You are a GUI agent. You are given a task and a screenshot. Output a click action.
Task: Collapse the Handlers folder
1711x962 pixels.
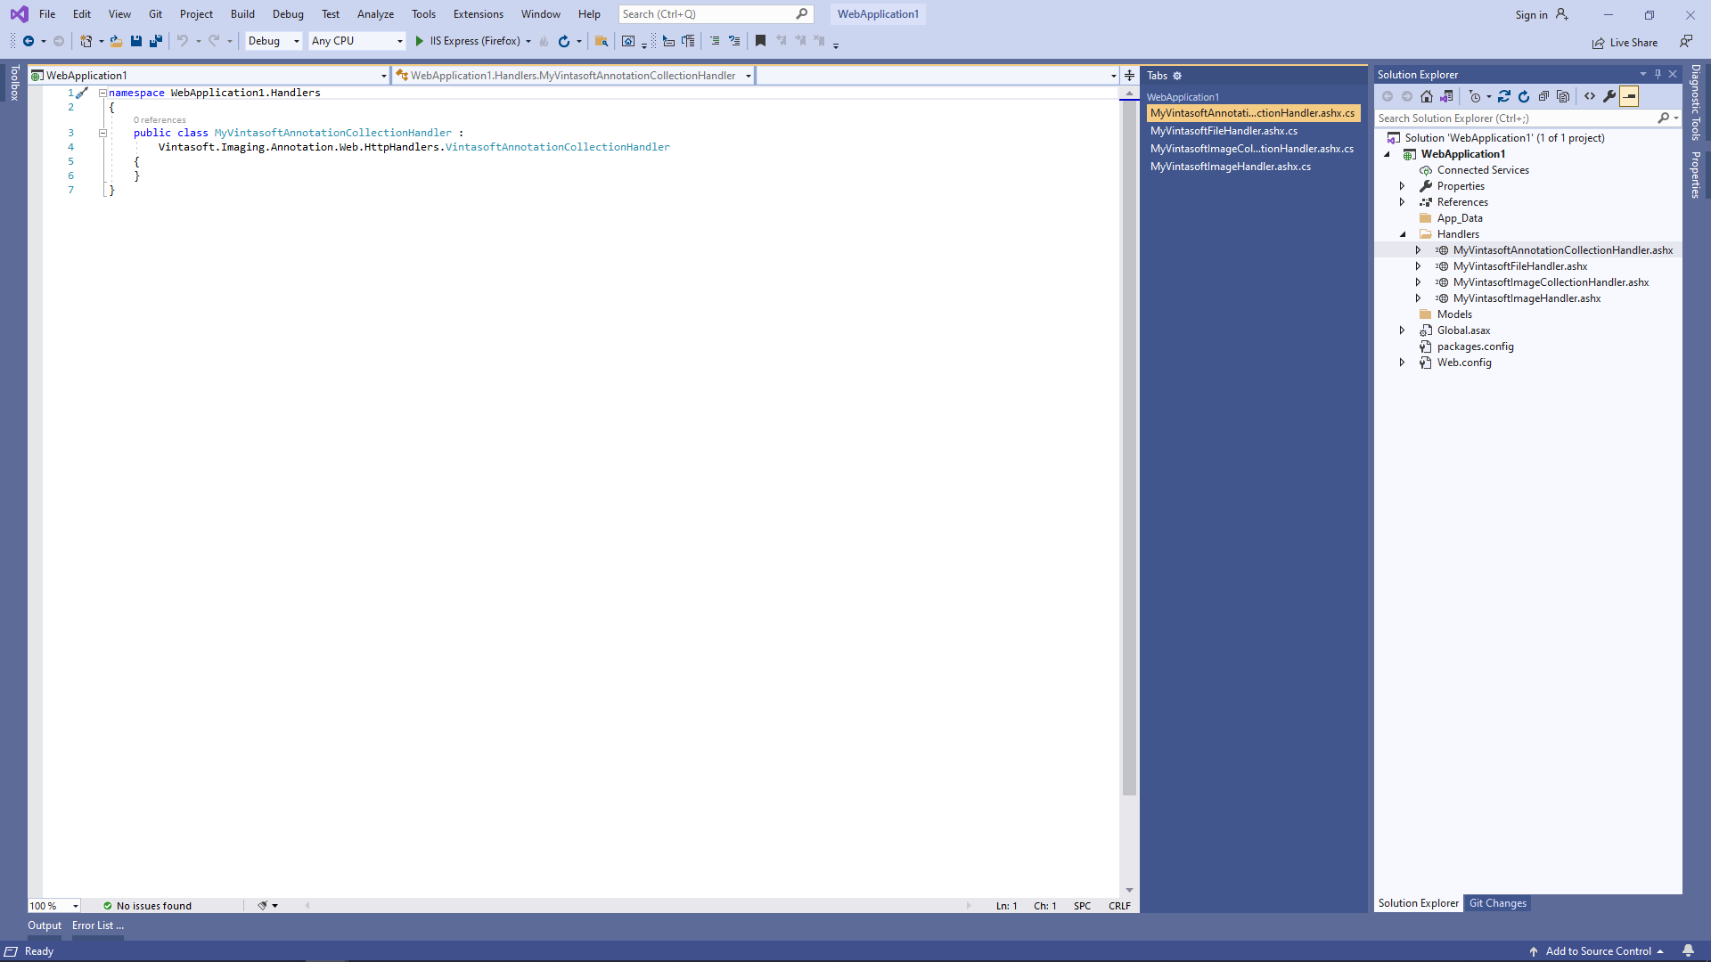point(1404,233)
